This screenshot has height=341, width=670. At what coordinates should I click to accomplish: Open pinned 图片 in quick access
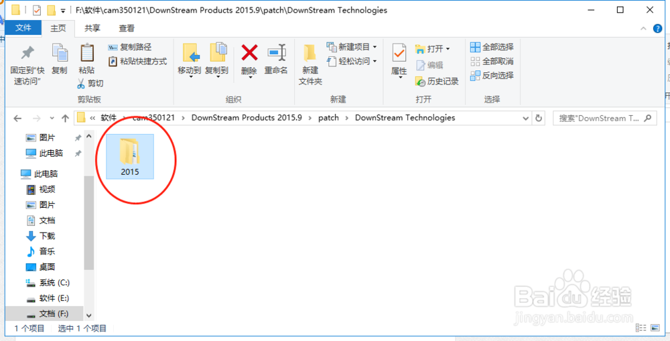pyautogui.click(x=40, y=137)
